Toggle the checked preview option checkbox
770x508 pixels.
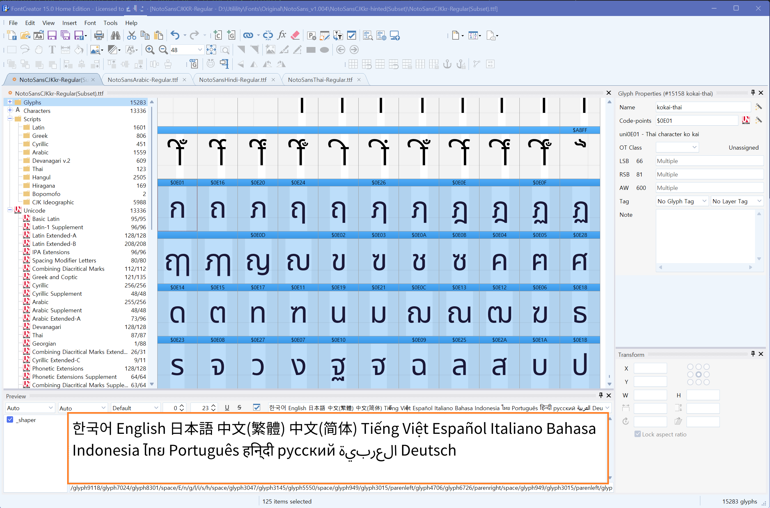[257, 408]
